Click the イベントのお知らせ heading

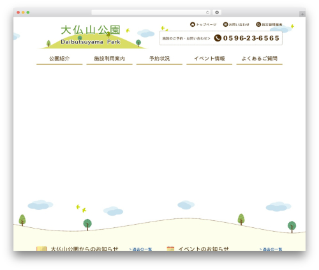tap(204, 249)
